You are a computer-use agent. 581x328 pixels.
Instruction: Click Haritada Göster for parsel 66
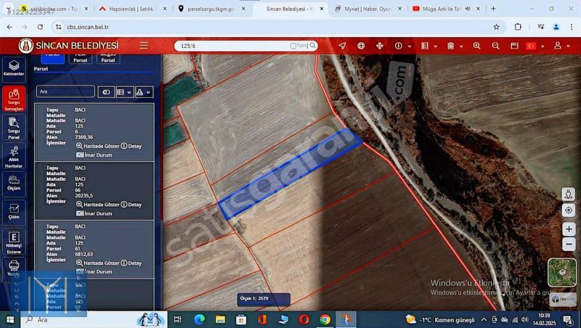click(x=98, y=205)
